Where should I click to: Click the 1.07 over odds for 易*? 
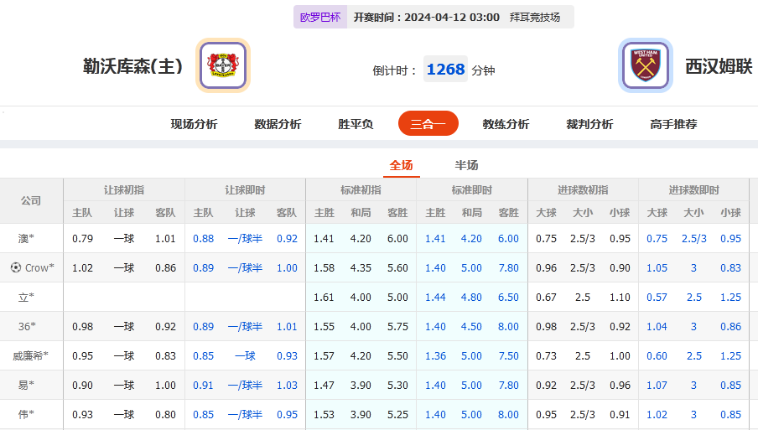point(657,386)
